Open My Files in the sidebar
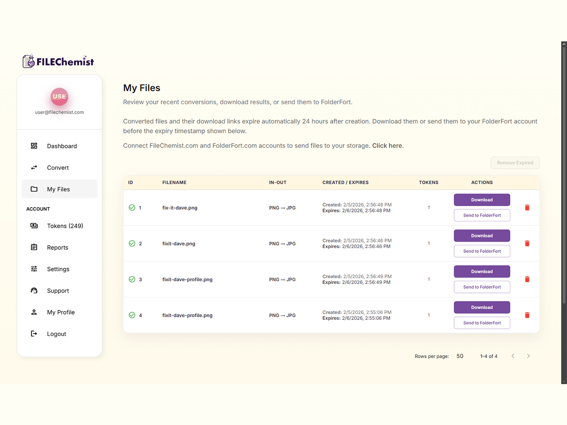 tap(58, 189)
